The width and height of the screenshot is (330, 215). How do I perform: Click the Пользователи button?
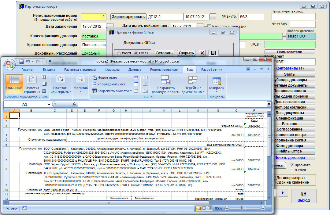click(290, 52)
